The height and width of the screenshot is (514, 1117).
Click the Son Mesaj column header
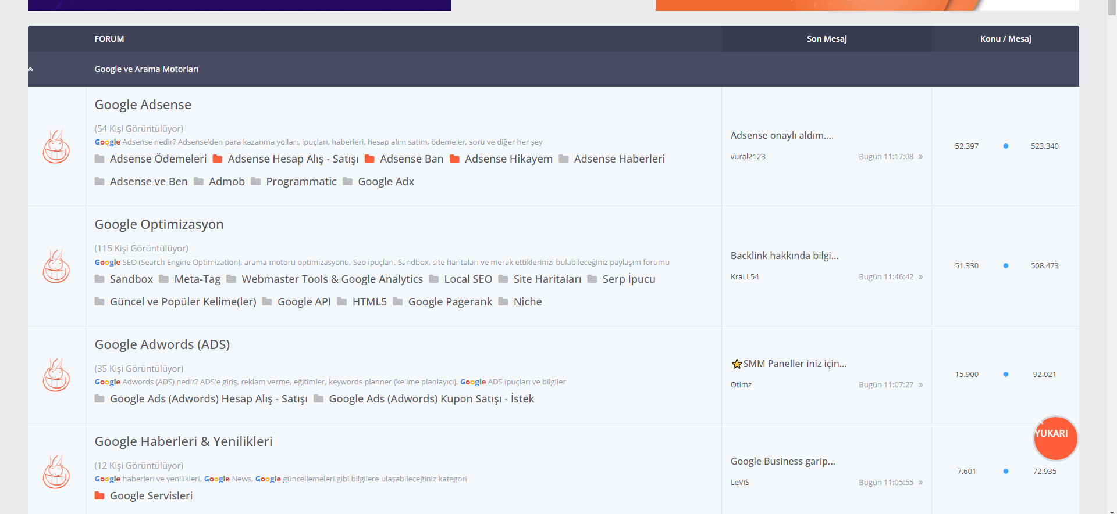(x=827, y=39)
